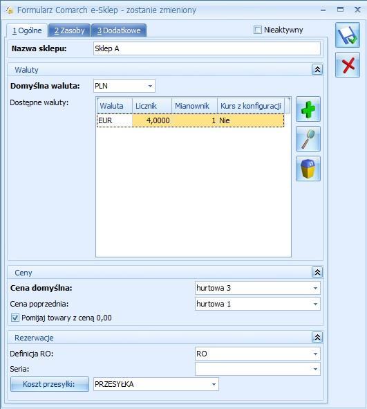The image size is (367, 409).
Task: Save the form with the floppy disk icon
Action: [x=348, y=35]
